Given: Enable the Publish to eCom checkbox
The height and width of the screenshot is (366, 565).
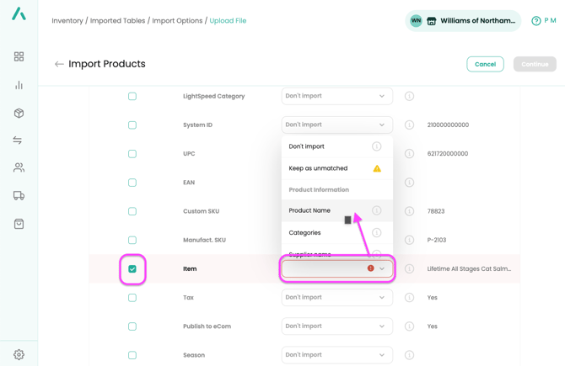Looking at the screenshot, I should tap(132, 326).
